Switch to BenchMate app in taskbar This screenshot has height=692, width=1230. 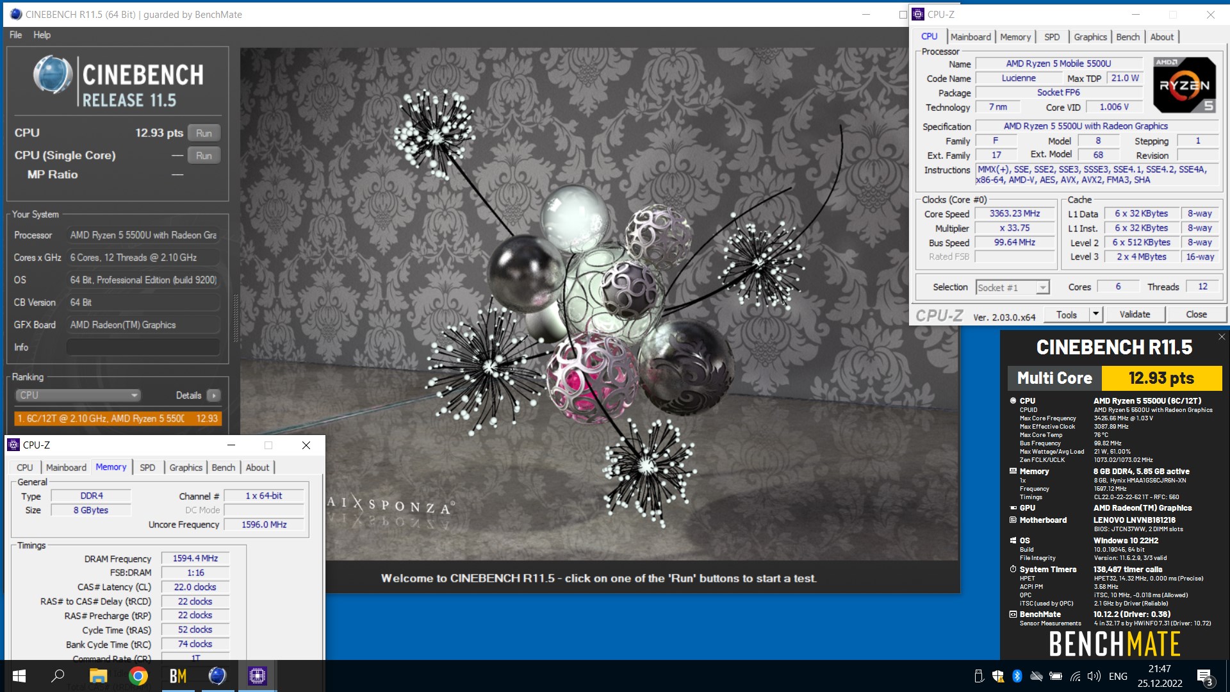click(177, 676)
